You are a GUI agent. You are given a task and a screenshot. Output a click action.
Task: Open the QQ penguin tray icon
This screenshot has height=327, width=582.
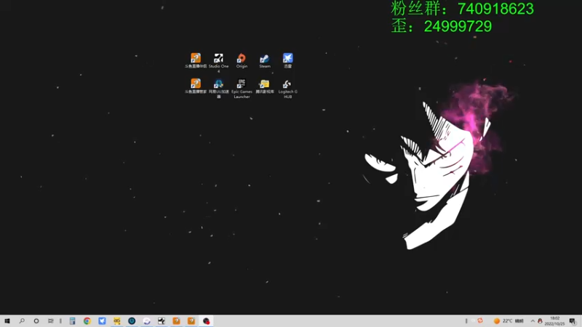click(540, 321)
